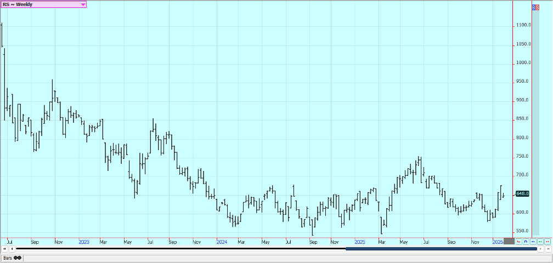Click the red arrow scale icon

click(x=518, y=242)
